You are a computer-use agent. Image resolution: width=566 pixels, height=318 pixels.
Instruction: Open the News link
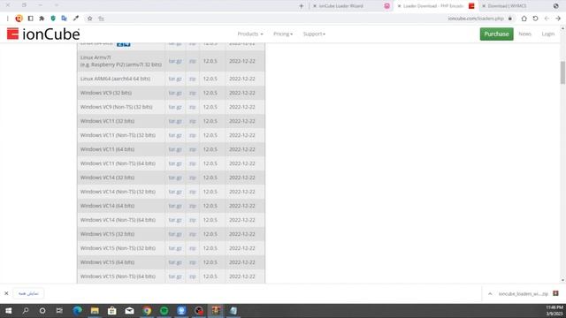[x=524, y=34]
